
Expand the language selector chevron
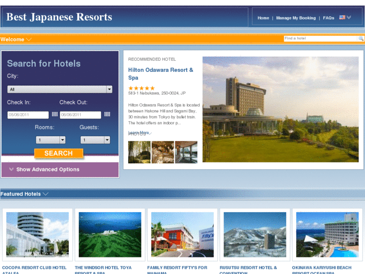pos(349,18)
